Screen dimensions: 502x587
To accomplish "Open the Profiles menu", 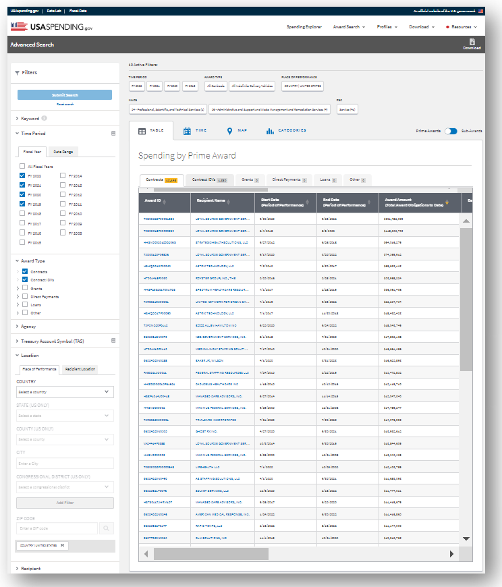I will [387, 27].
